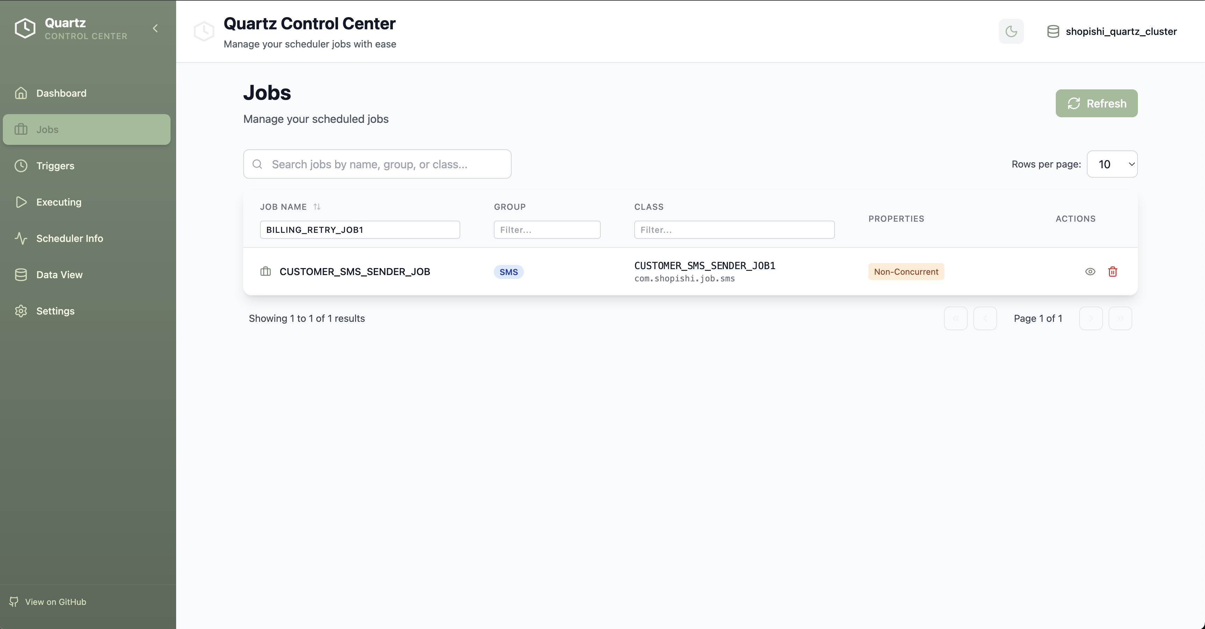
Task: View Scheduler Info from sidebar
Action: coord(70,238)
